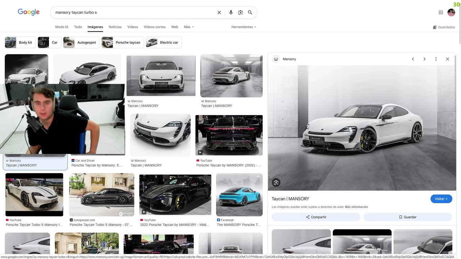Screen dimensions: 461x259
Task: Filter images by Car chip
Action: click(49, 42)
